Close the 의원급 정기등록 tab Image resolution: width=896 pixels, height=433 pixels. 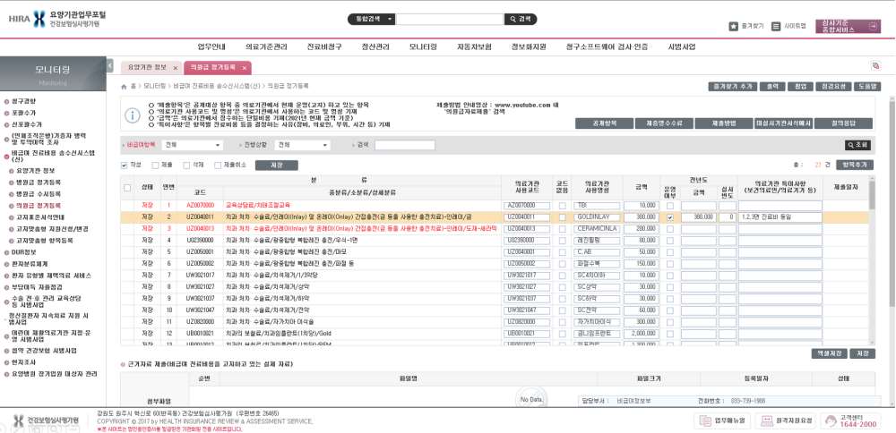point(244,68)
